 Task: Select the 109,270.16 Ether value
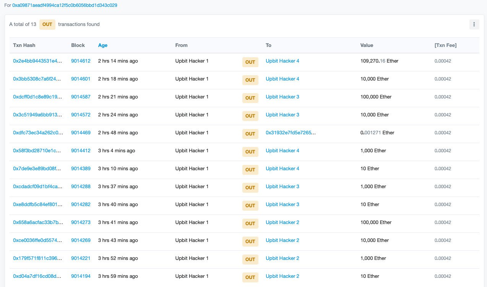click(379, 61)
